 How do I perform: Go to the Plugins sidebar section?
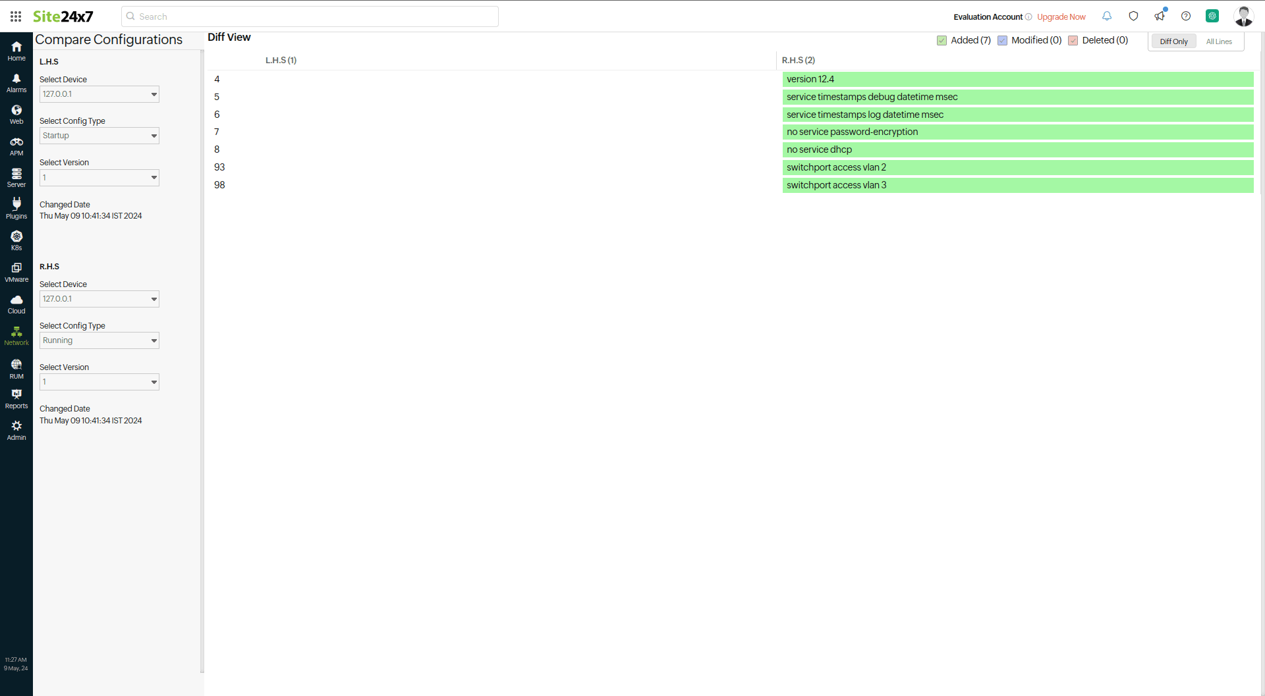(x=16, y=209)
